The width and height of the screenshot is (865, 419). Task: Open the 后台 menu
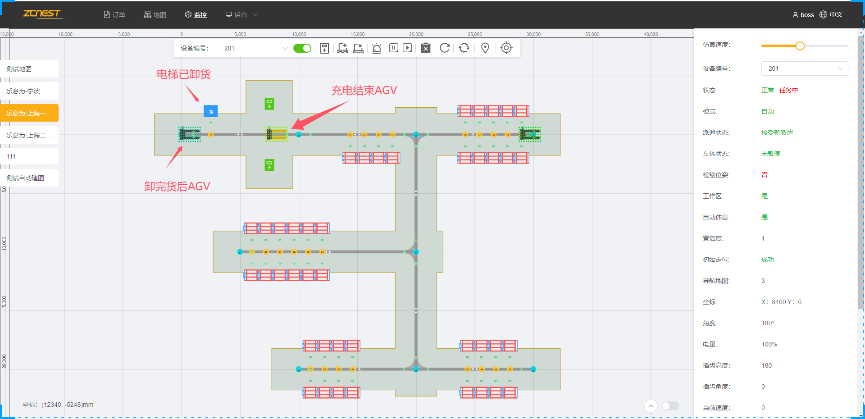(241, 15)
